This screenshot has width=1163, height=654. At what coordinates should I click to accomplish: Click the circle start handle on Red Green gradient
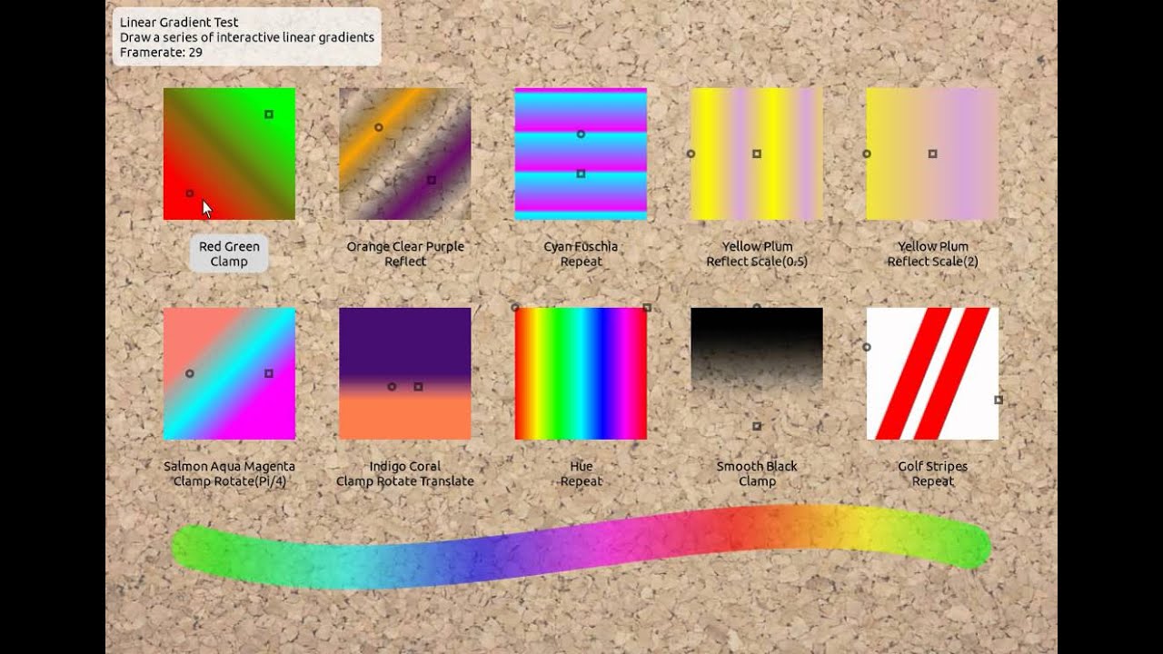click(x=190, y=193)
